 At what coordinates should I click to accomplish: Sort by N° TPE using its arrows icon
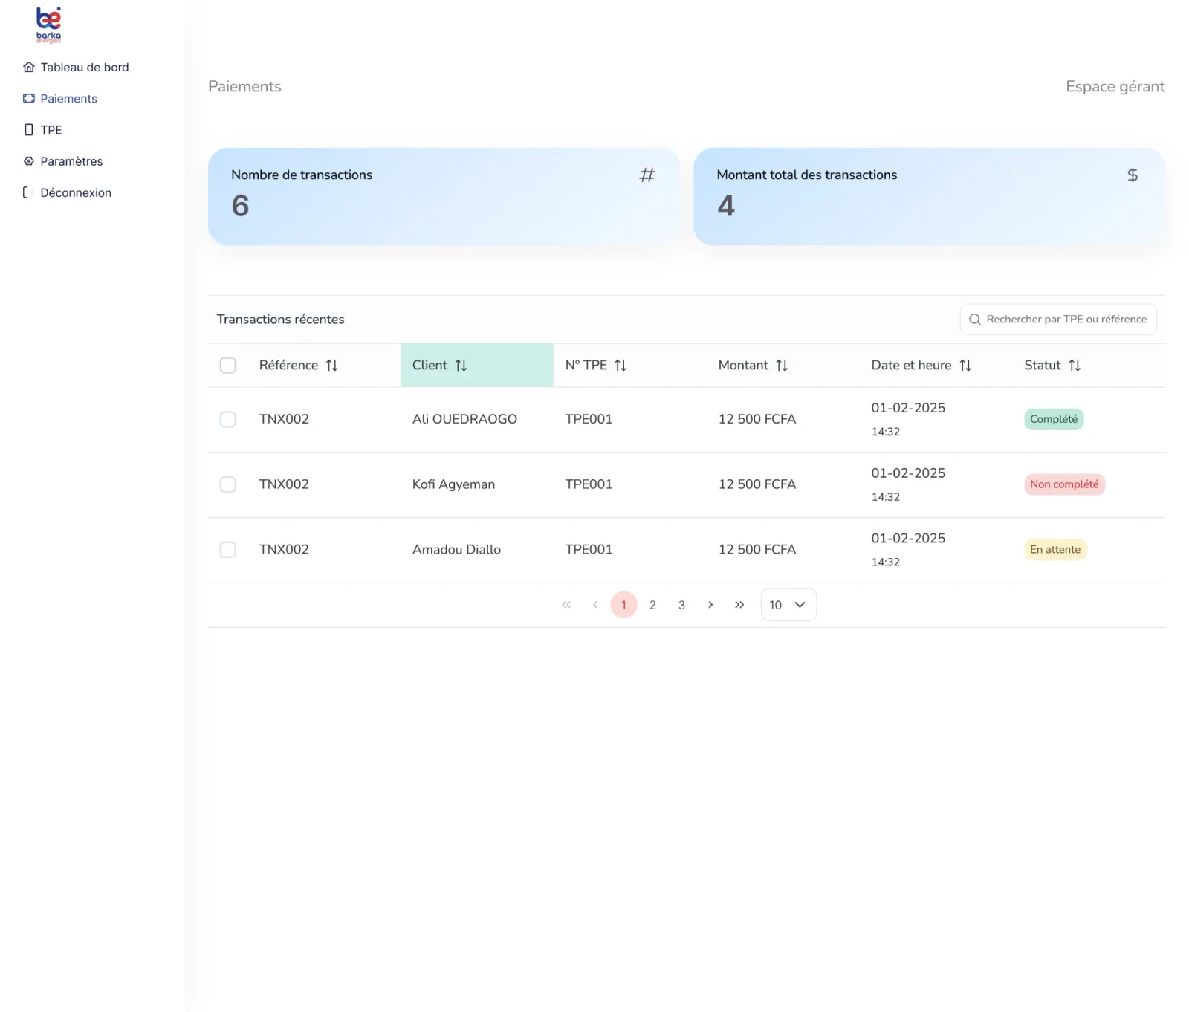tap(621, 366)
